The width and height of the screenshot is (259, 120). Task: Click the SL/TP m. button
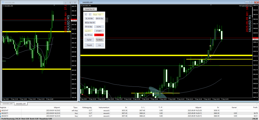pos(89,35)
